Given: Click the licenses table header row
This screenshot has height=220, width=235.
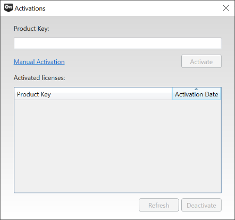Looking at the screenshot, I should click(117, 94).
